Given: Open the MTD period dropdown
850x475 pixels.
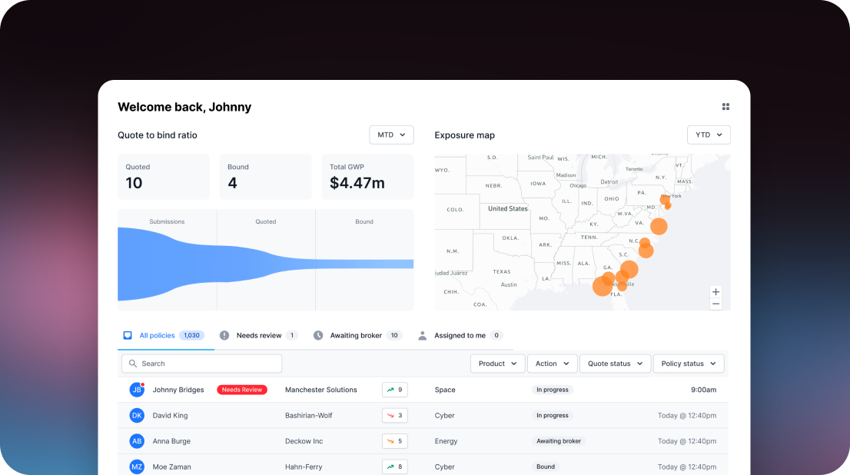Looking at the screenshot, I should click(x=391, y=135).
